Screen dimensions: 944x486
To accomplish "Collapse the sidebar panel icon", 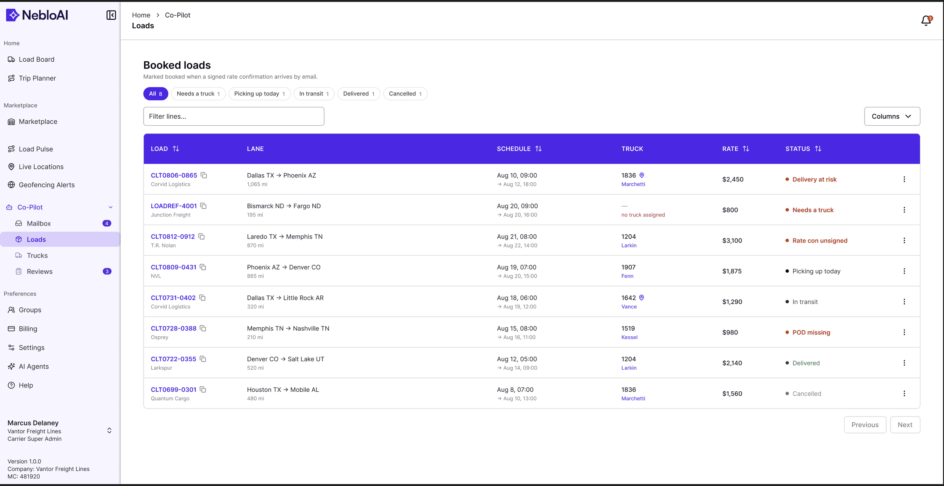I will point(111,15).
